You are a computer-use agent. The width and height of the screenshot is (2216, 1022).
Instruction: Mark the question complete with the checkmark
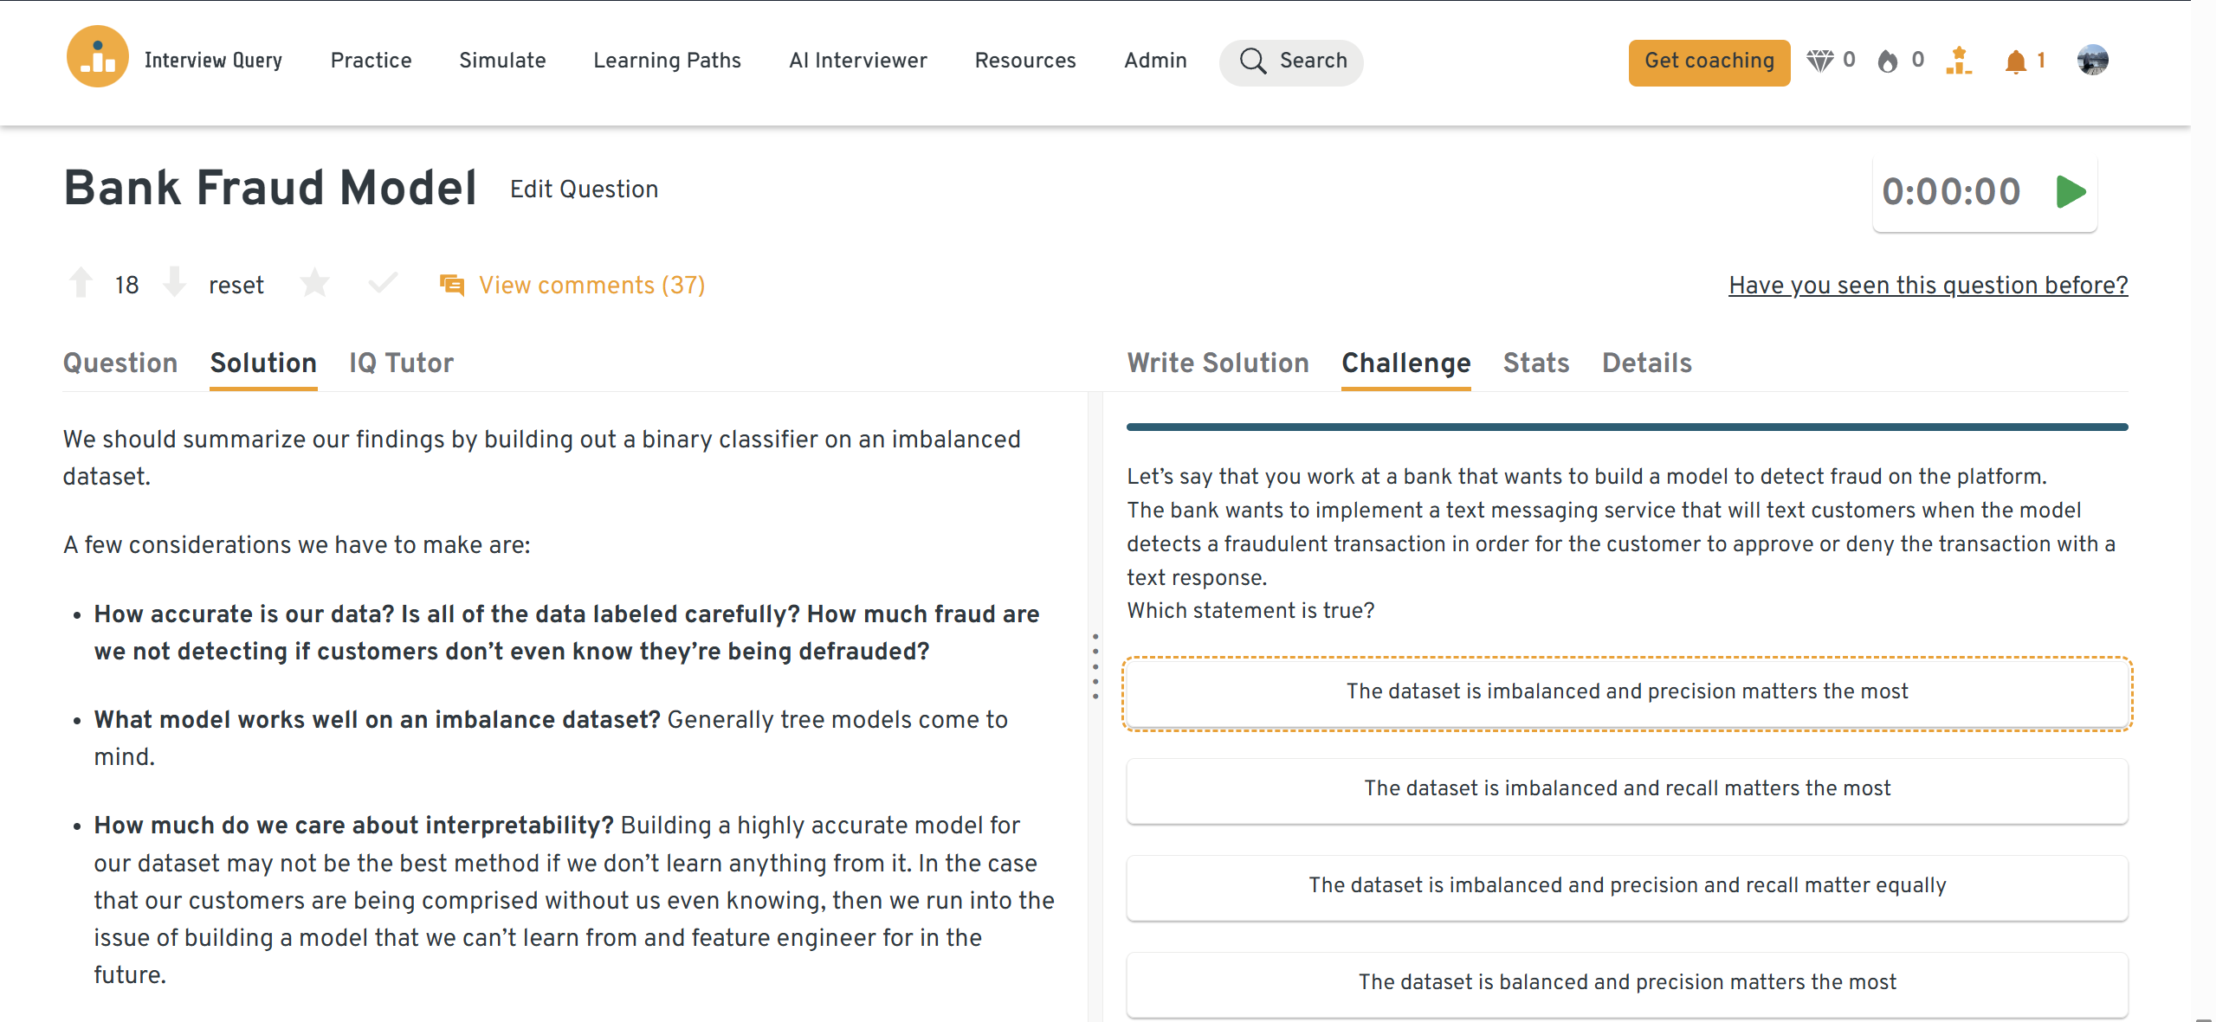coord(382,283)
